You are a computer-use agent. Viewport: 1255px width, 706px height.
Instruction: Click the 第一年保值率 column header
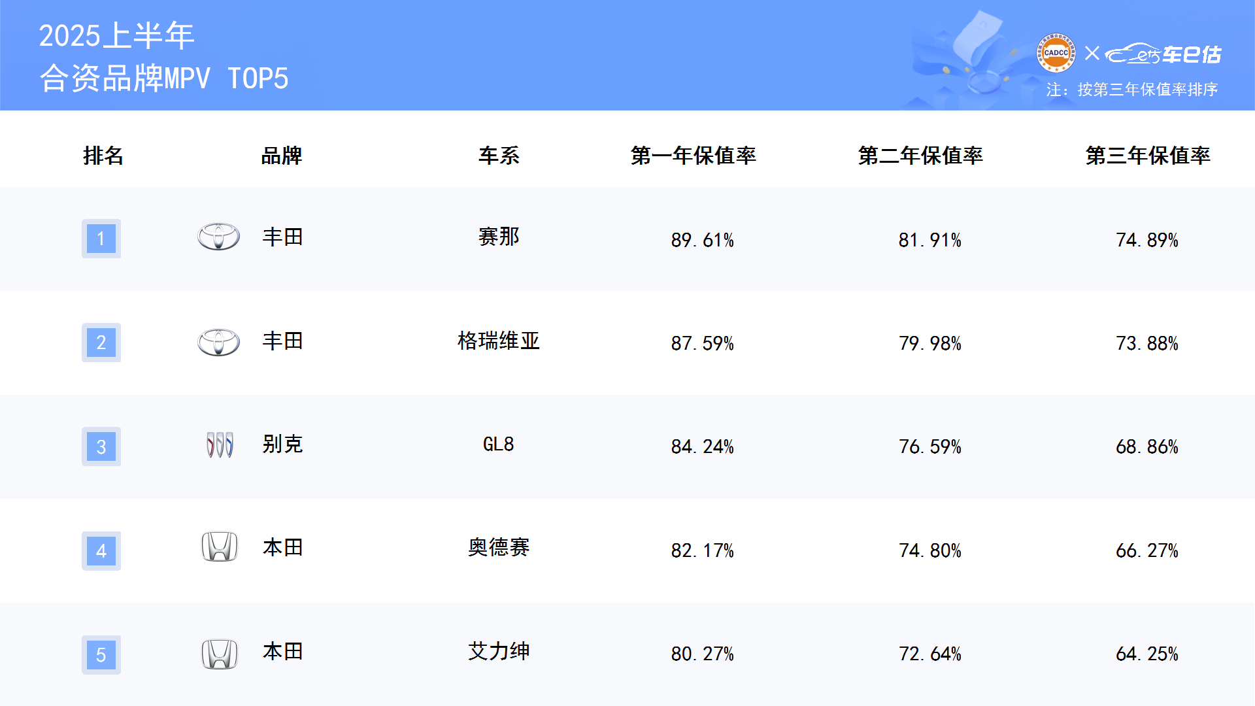[694, 156]
